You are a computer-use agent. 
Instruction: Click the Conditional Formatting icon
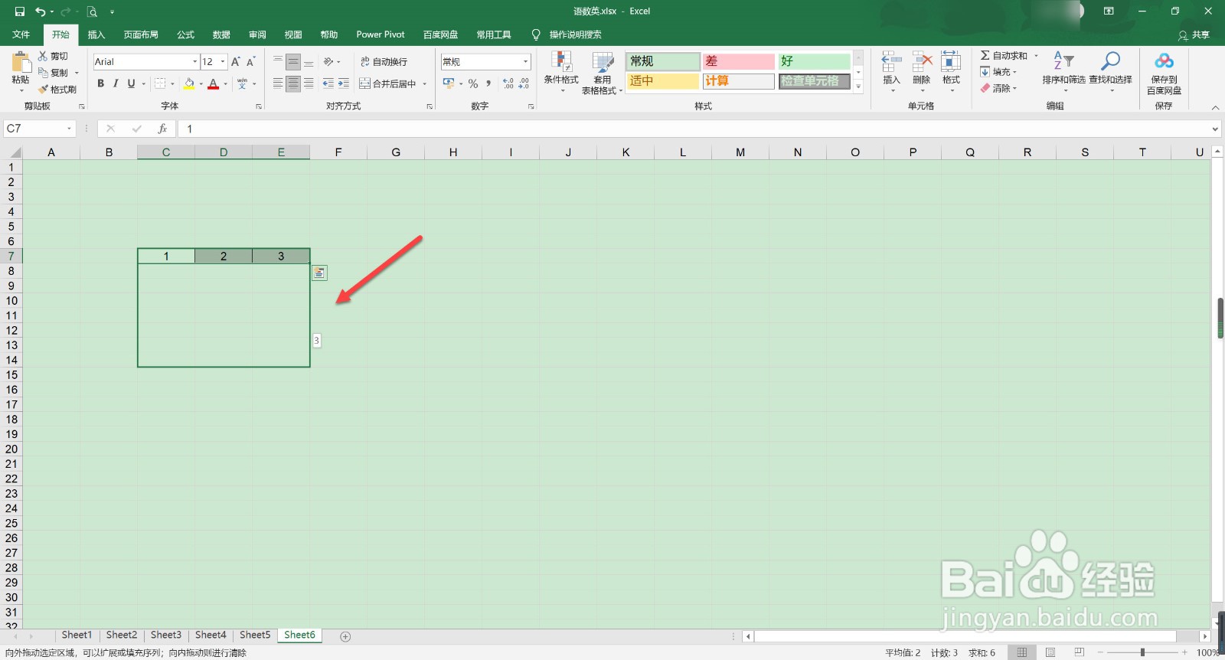pyautogui.click(x=561, y=62)
